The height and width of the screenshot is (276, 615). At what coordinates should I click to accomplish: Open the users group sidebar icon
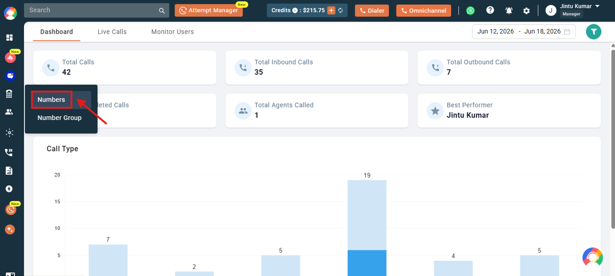click(9, 112)
